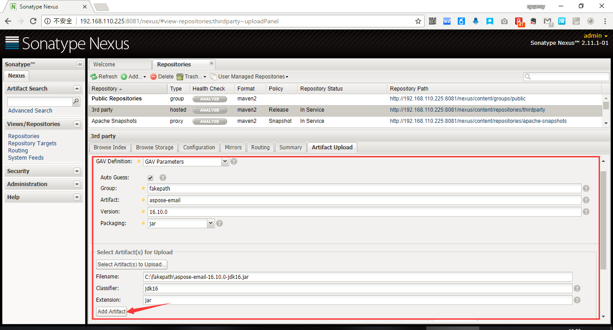This screenshot has height=330, width=613.
Task: Click help icon beside Artifact field
Action: click(586, 200)
